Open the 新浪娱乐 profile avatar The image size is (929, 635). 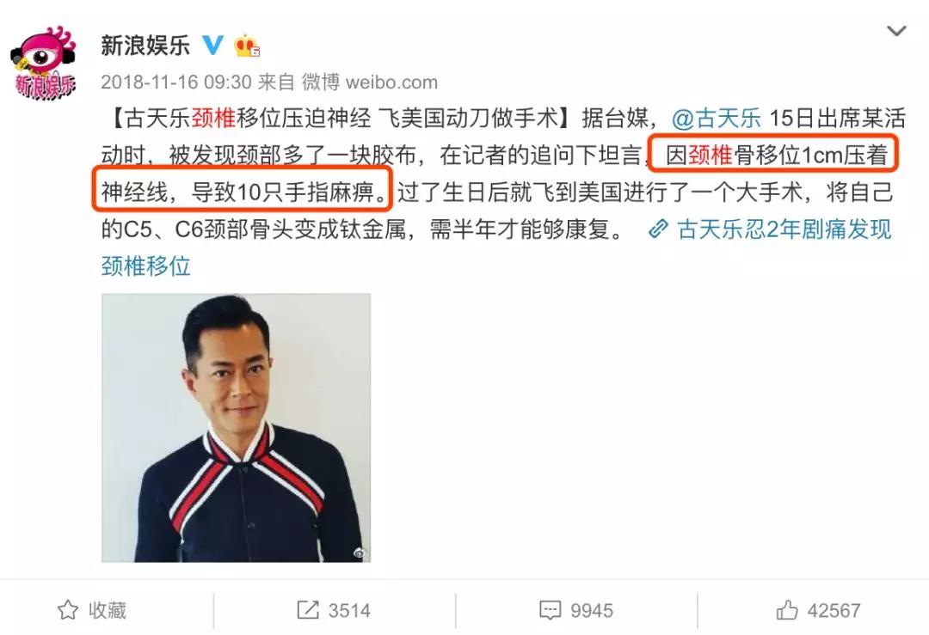tap(43, 64)
